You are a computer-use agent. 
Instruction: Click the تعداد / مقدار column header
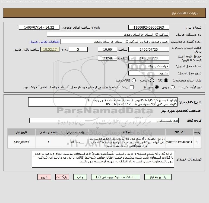(49, 132)
